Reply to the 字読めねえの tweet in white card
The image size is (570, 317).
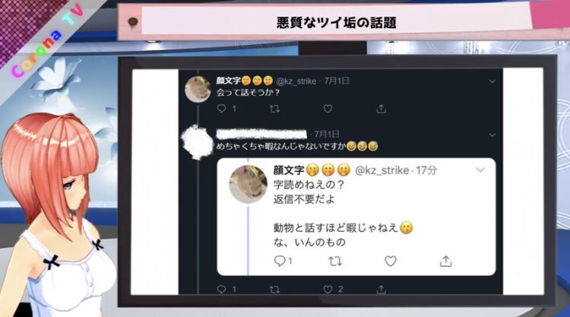point(280,261)
